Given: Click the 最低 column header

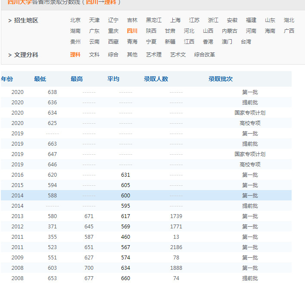Looking at the screenshot, I should (x=40, y=79).
